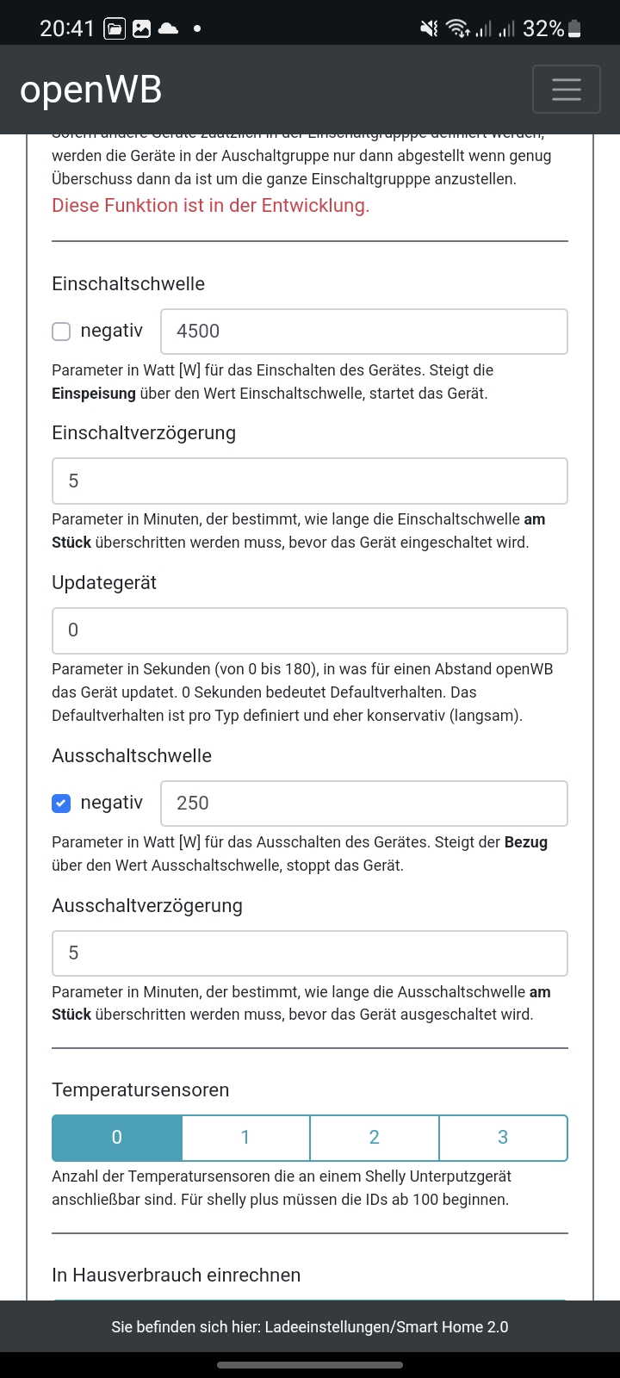Tap the file manager notification icon

pyautogui.click(x=114, y=29)
